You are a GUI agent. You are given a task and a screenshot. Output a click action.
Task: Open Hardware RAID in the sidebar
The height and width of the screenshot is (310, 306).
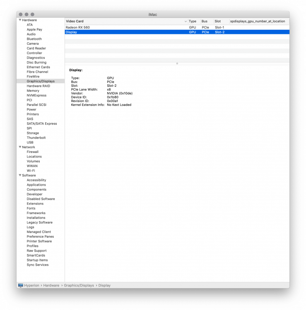[x=39, y=86]
